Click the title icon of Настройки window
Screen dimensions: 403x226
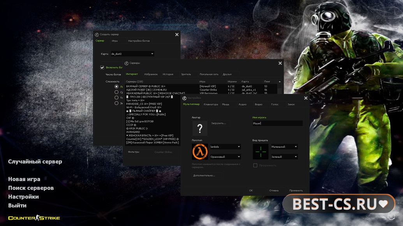coord(184,98)
